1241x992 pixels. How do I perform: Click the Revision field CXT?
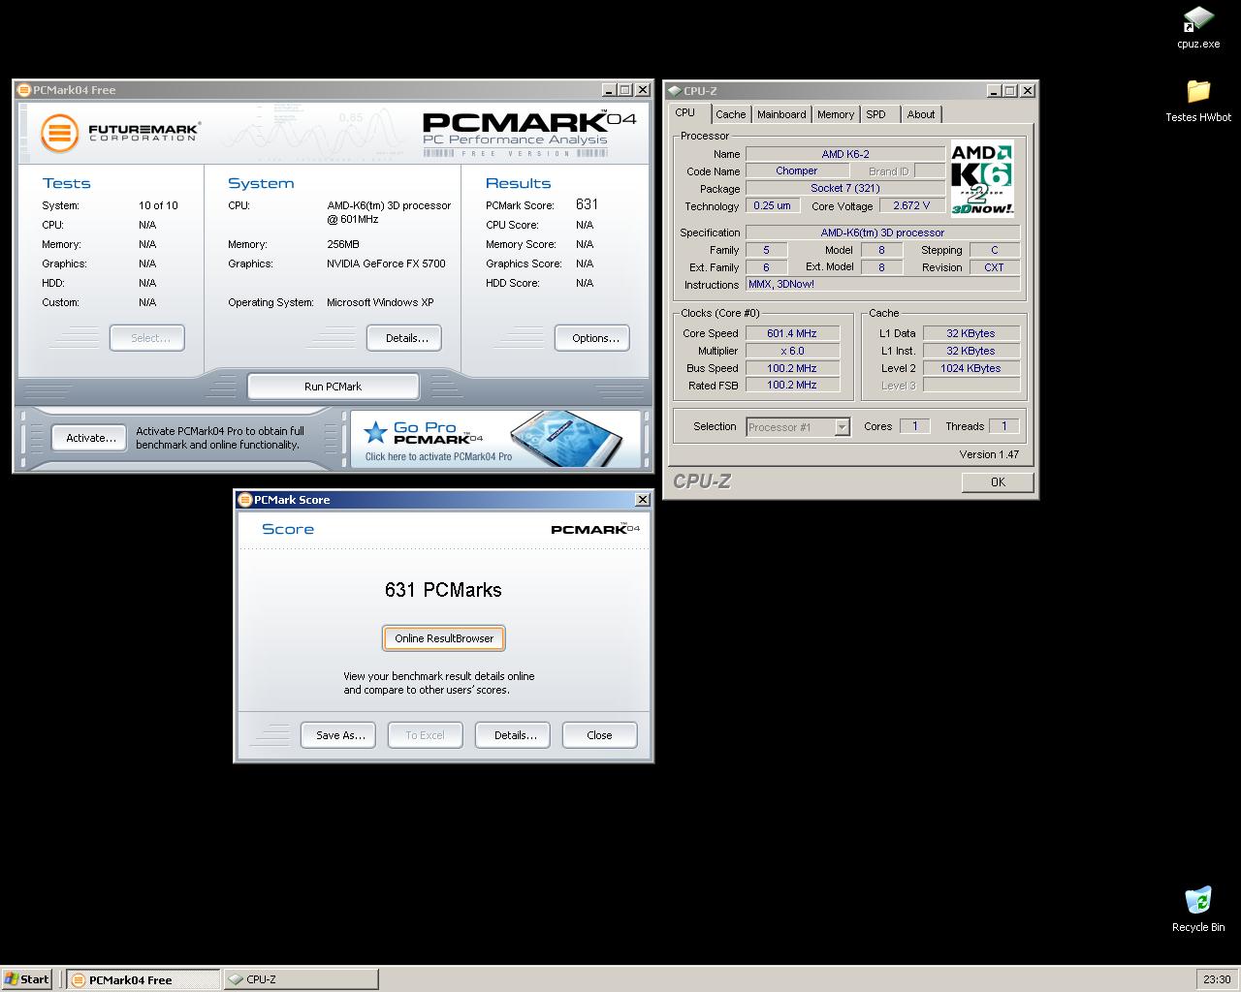[994, 267]
